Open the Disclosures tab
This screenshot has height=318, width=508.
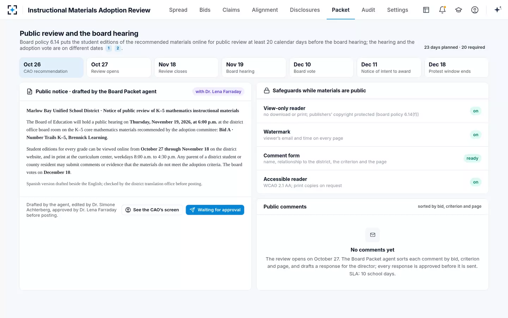pyautogui.click(x=305, y=10)
